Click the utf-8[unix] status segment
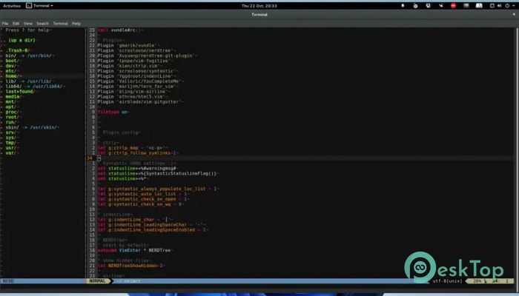This screenshot has width=519, height=296. point(447,281)
